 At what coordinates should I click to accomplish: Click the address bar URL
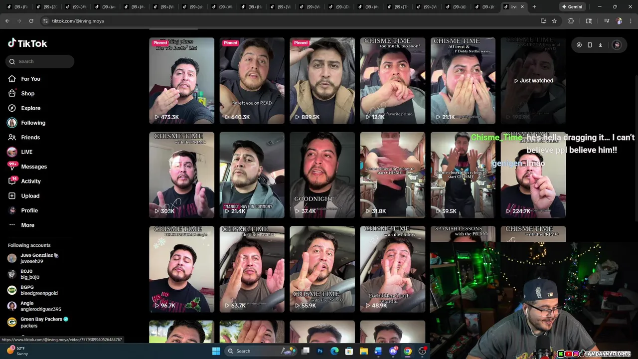pyautogui.click(x=78, y=21)
